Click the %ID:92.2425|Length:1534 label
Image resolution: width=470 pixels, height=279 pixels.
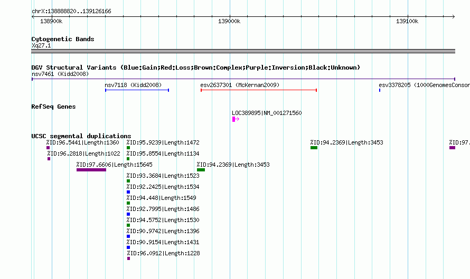pyautogui.click(x=163, y=187)
